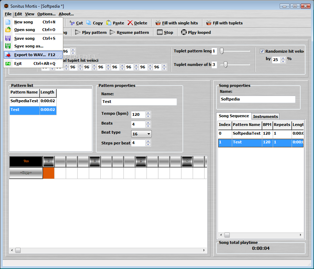Toggle Randomize hit velocity checkbox
The height and width of the screenshot is (269, 314).
(262, 51)
